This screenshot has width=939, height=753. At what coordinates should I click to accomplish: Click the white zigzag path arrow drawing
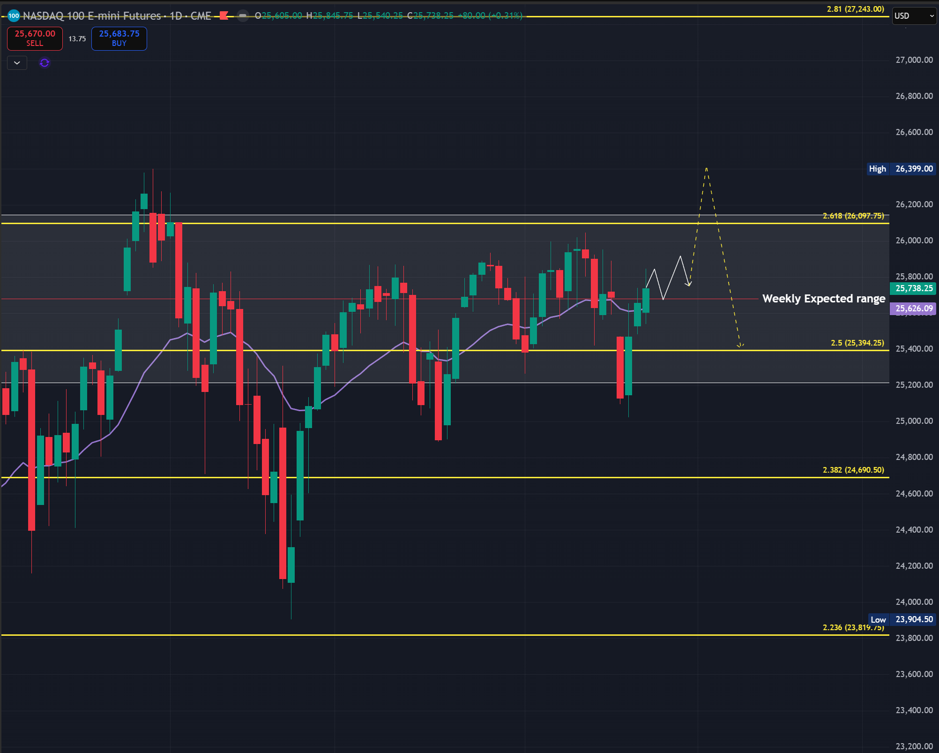pos(672,277)
